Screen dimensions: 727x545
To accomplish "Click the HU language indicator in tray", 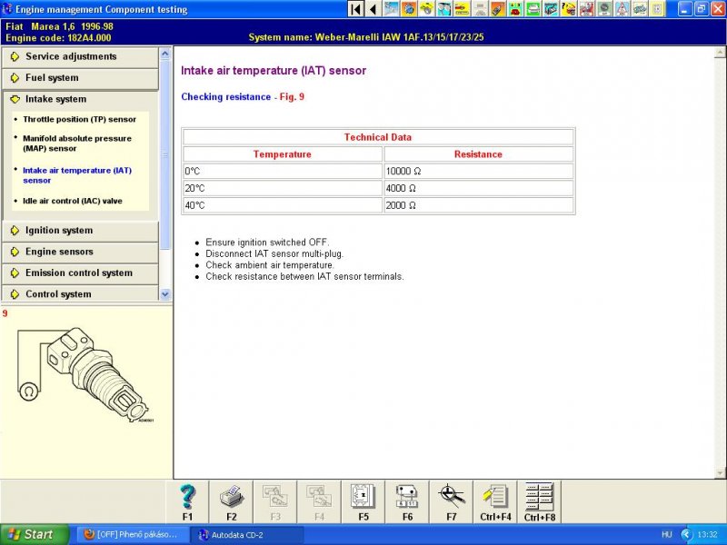I will 667,535.
